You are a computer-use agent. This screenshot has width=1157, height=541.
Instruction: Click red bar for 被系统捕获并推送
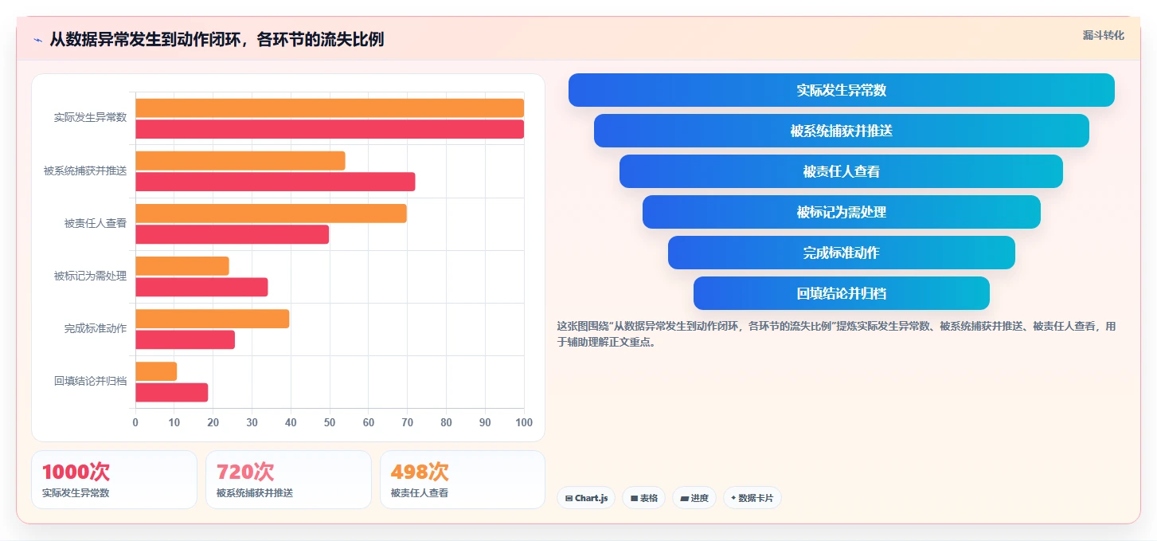[x=276, y=182]
